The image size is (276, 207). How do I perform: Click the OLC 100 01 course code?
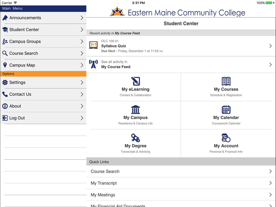pyautogui.click(x=110, y=41)
